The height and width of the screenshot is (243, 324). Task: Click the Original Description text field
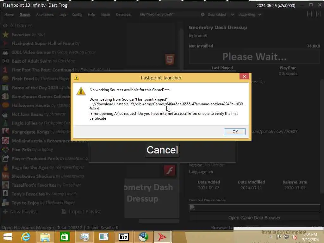coord(254,208)
